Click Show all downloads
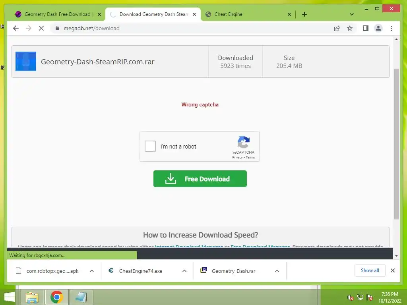This screenshot has height=305, width=407. (370, 270)
